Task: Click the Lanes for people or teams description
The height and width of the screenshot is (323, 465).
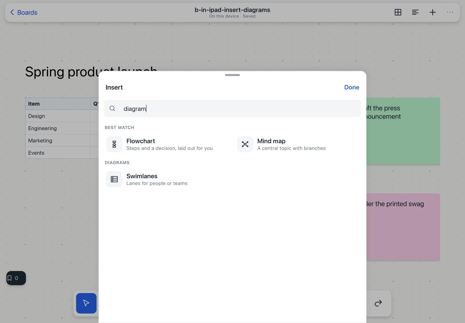Action: 157,183
